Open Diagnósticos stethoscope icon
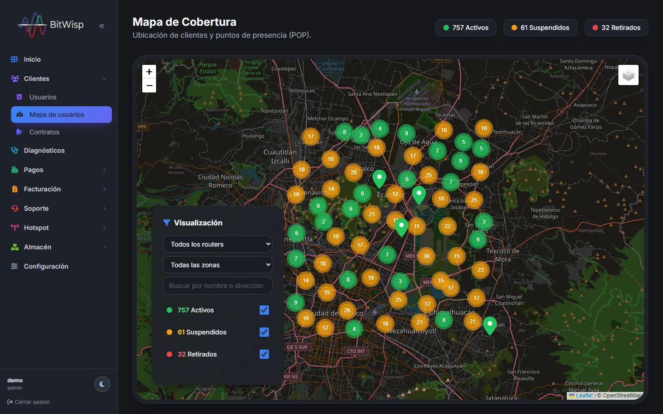663x414 pixels. coord(14,150)
